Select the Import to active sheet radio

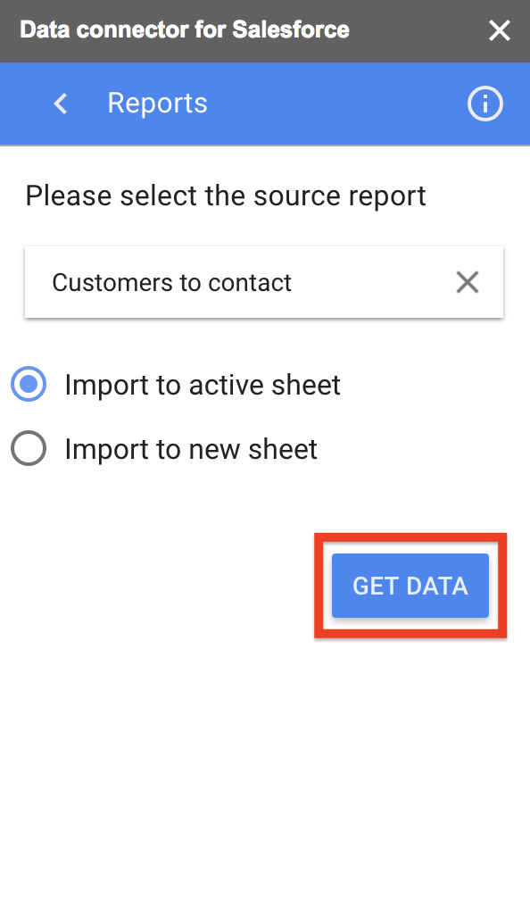click(x=29, y=385)
